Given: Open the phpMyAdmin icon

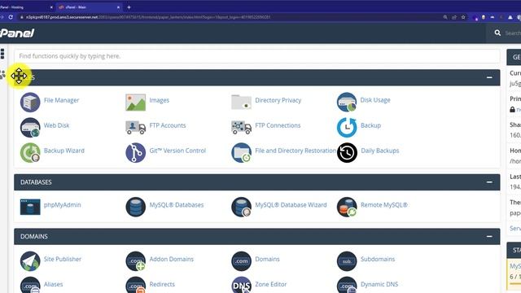Looking at the screenshot, I should (x=30, y=207).
